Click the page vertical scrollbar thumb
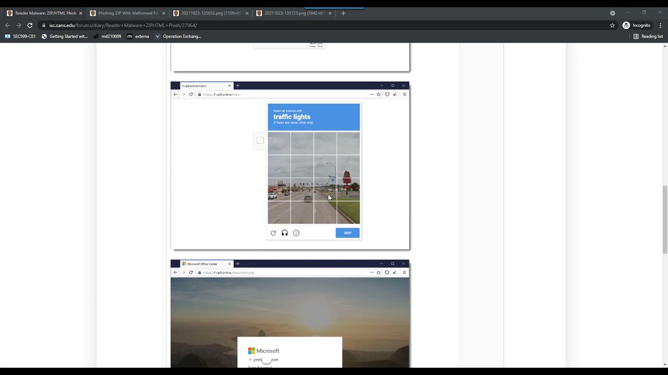Image resolution: width=668 pixels, height=375 pixels. click(664, 219)
